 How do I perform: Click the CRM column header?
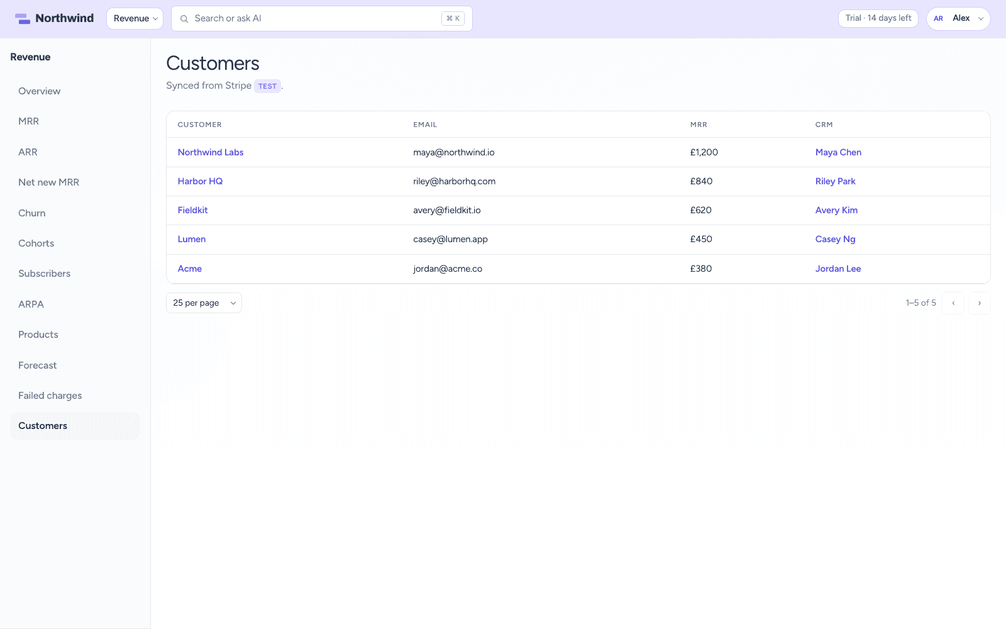[824, 125]
